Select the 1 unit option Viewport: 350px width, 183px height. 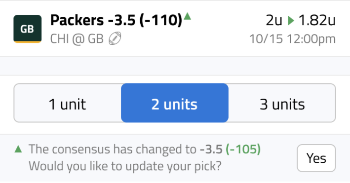[x=68, y=103]
